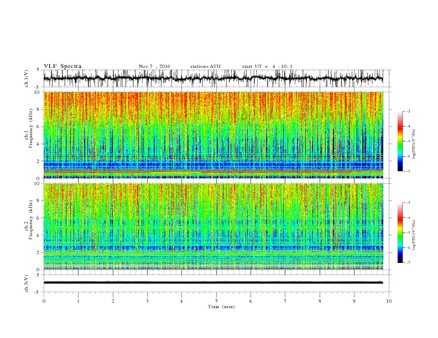This screenshot has height=338, width=438.
Task: Click the "1" tick on the time axis
Action: (x=78, y=301)
